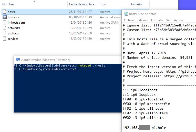The height and width of the screenshot is (132, 196).
Task: Open the Formato menu in Notepad
Action: point(157,20)
